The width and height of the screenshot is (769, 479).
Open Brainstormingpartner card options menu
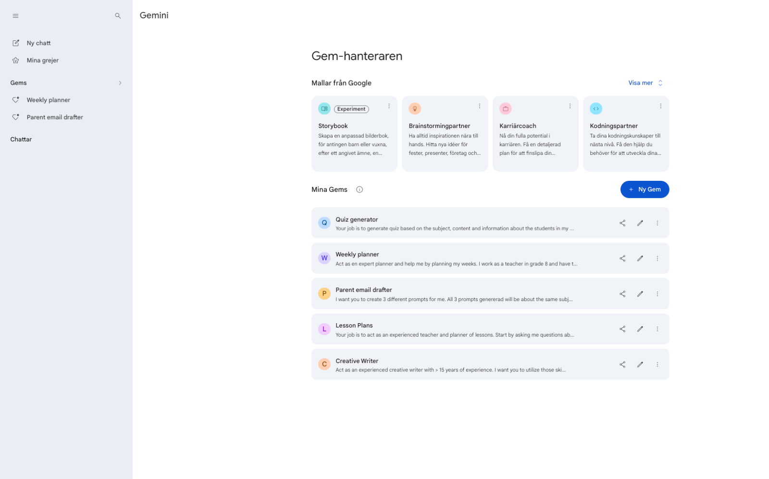click(480, 106)
